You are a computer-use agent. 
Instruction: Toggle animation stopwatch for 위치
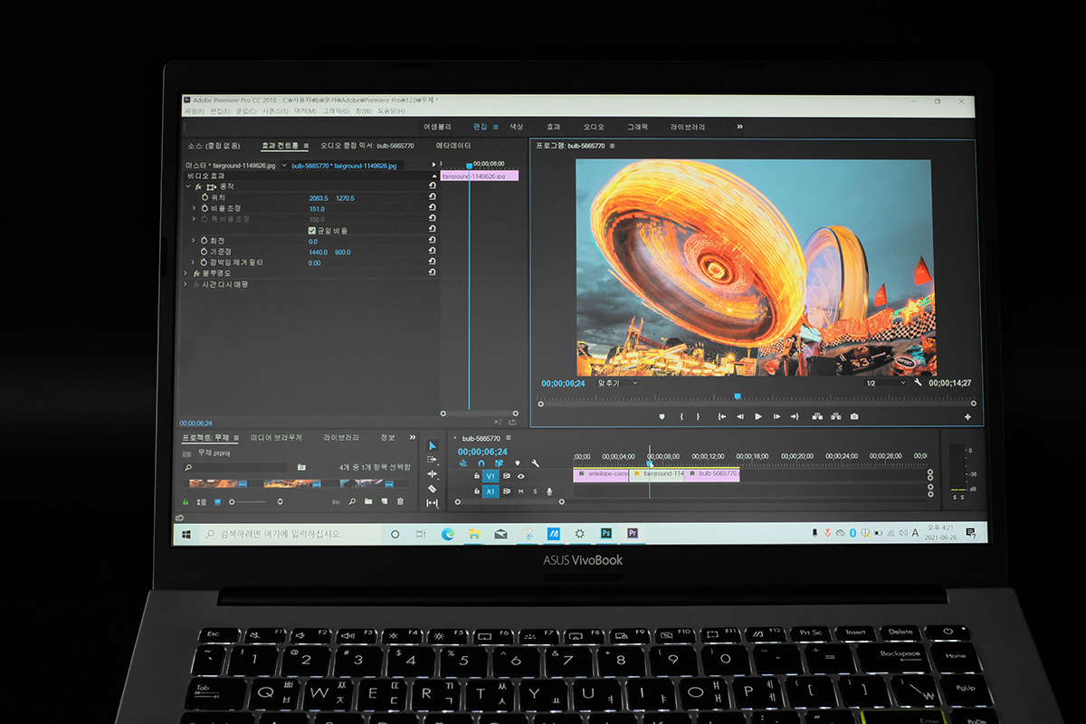click(205, 197)
